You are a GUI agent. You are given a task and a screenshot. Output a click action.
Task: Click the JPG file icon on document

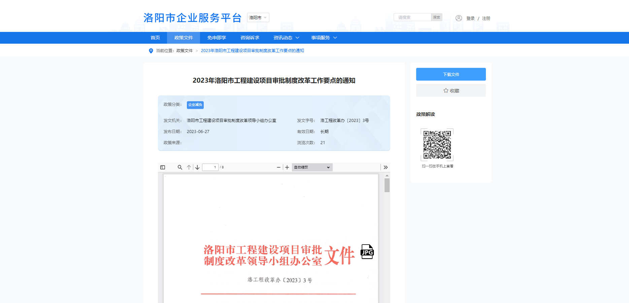(x=367, y=252)
